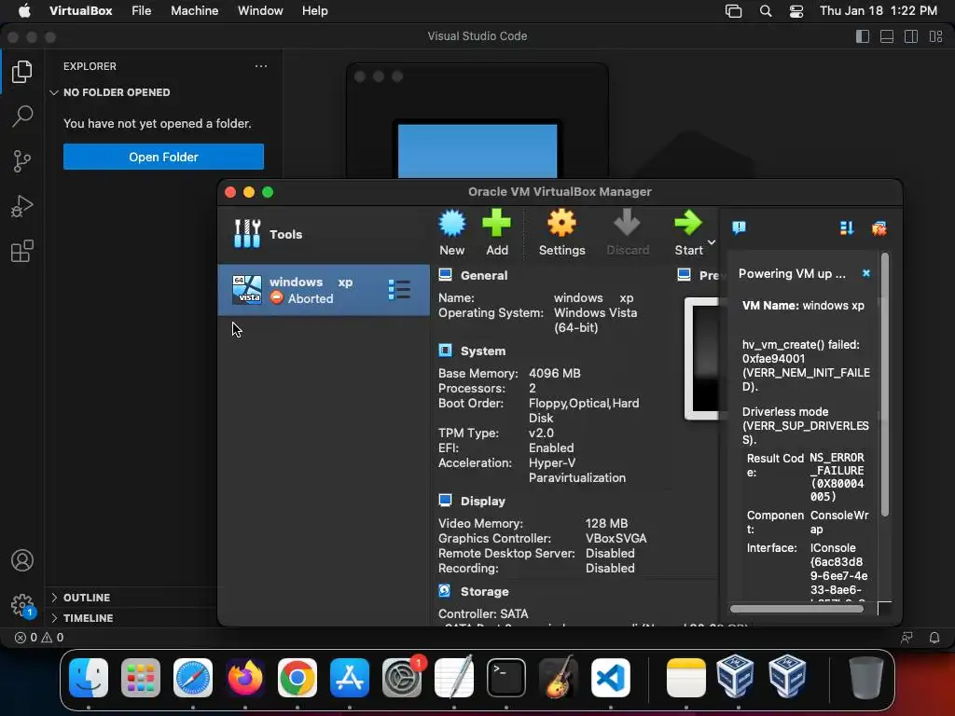Viewport: 955px width, 716px height.
Task: Click VS Code notifications bell icon
Action: (934, 638)
